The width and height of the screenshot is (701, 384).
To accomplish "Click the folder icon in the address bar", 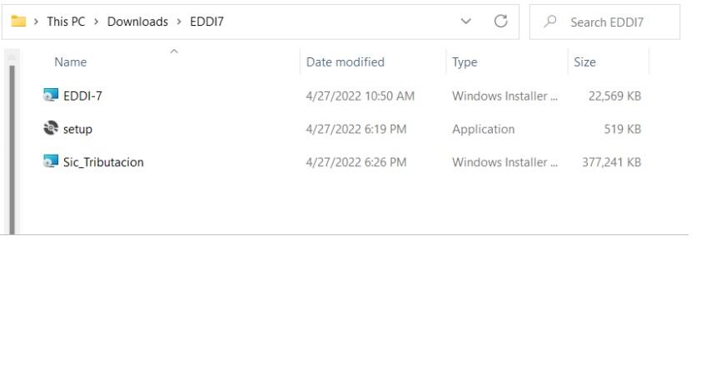I will pyautogui.click(x=18, y=22).
